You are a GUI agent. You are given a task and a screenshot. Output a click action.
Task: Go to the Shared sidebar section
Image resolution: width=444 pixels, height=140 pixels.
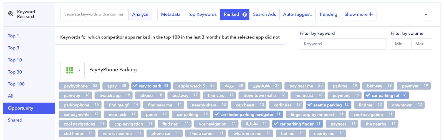15,120
